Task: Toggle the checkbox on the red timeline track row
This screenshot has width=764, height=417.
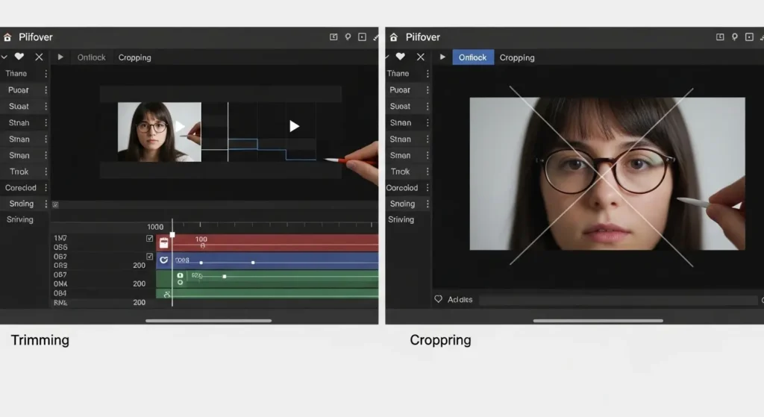Action: pyautogui.click(x=149, y=239)
